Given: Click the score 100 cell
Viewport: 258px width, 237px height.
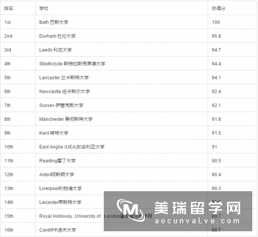Looking at the screenshot, I should tap(232, 22).
